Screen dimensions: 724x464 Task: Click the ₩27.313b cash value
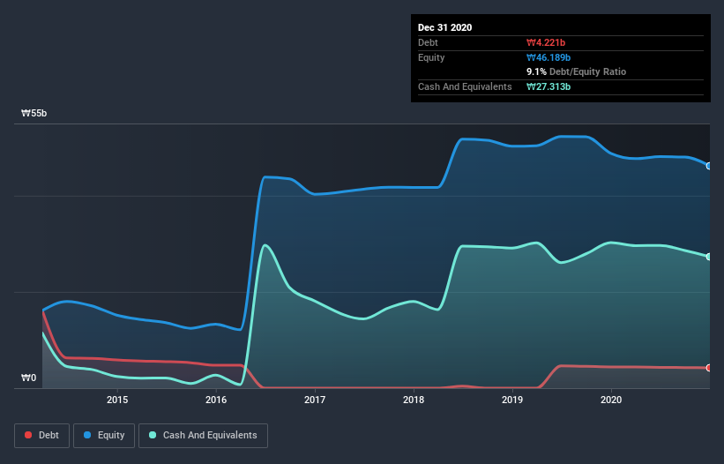coord(549,86)
